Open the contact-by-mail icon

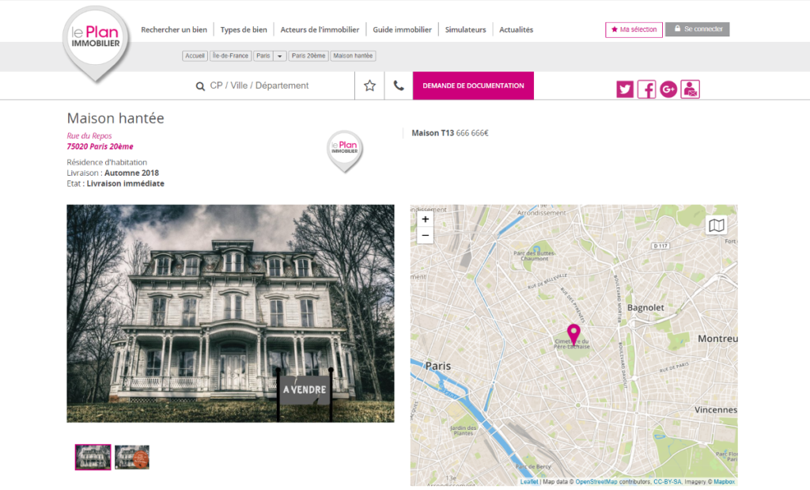pos(690,89)
